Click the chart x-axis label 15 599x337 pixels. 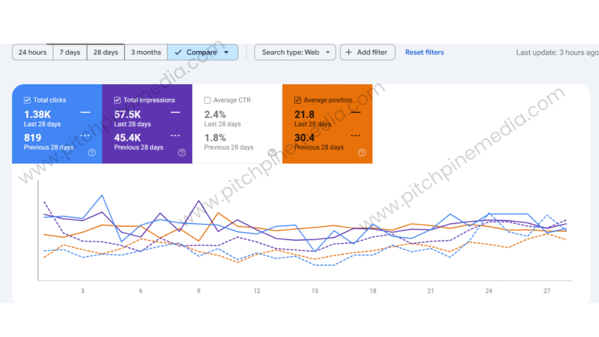tap(315, 291)
